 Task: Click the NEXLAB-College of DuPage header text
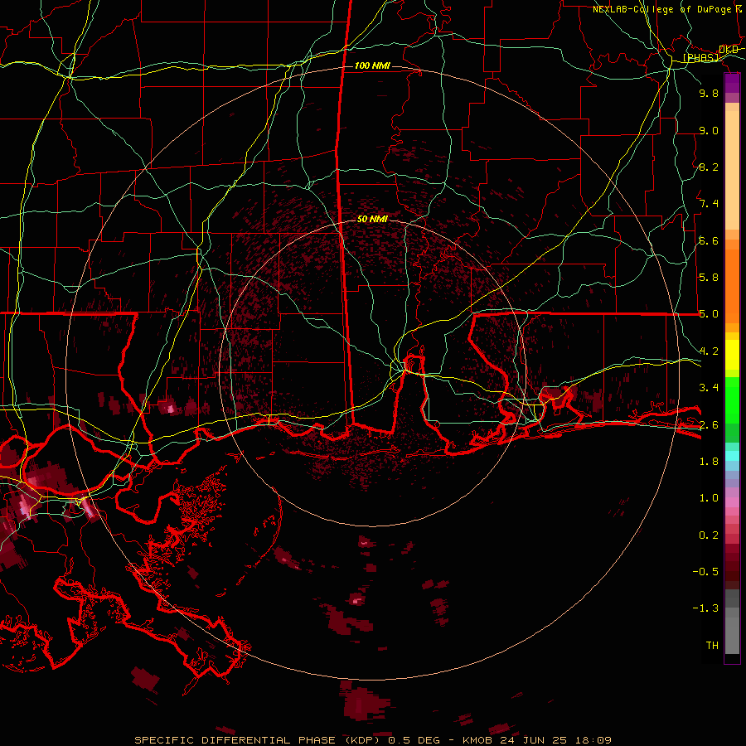(x=661, y=9)
